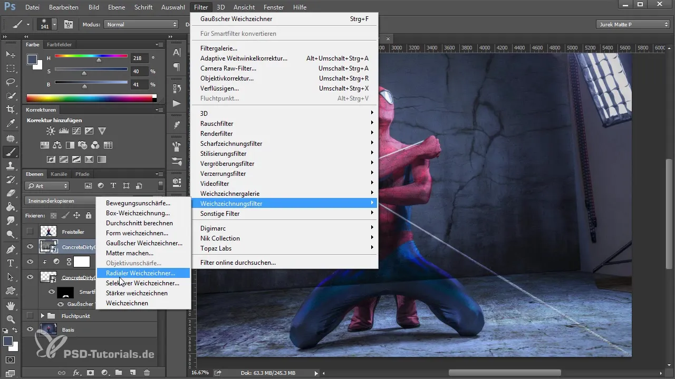Select the Eyedropper tool

(10, 124)
